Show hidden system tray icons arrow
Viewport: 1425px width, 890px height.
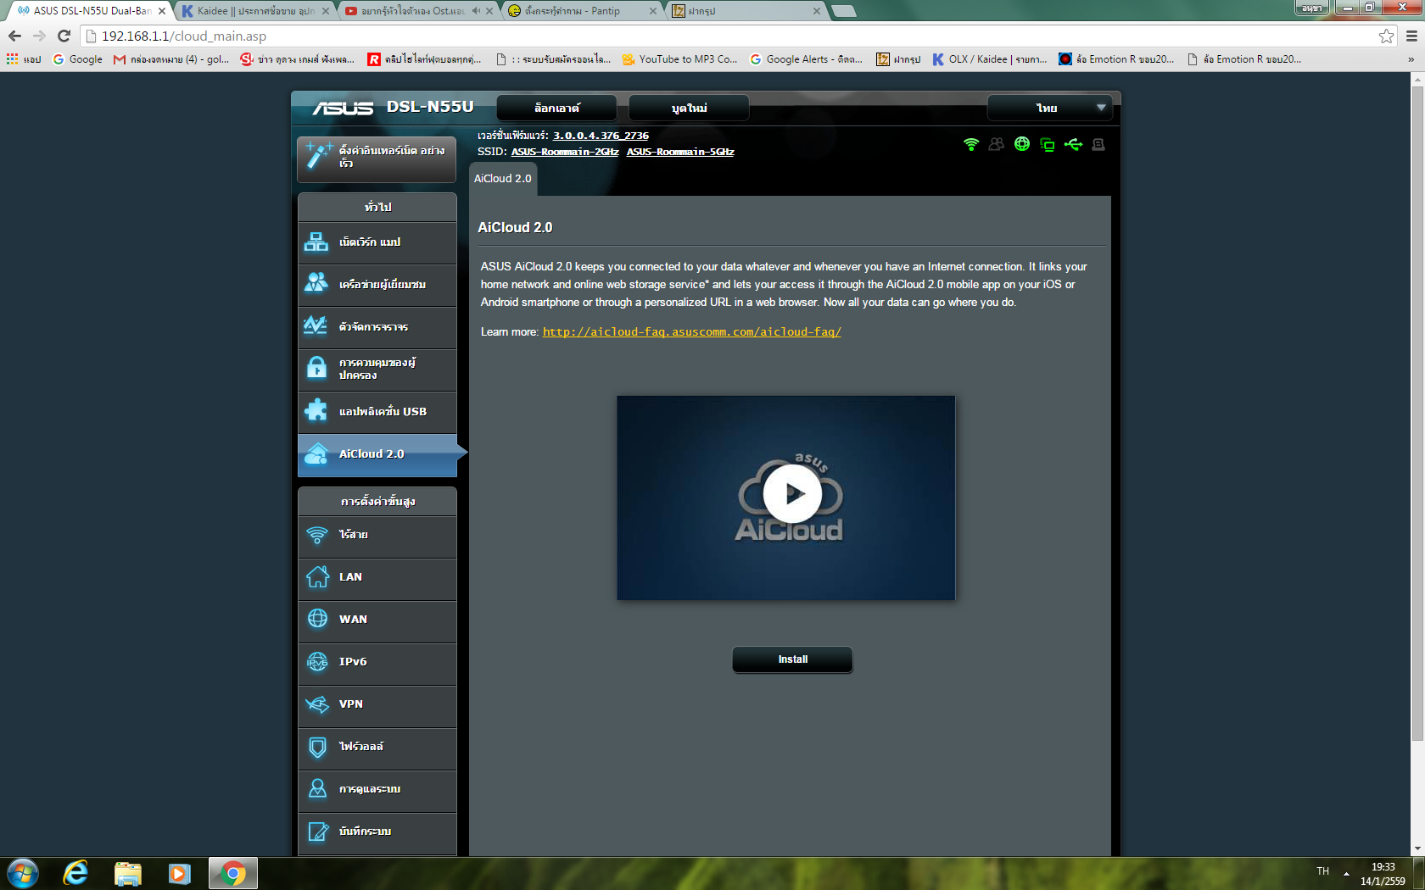pyautogui.click(x=1346, y=873)
